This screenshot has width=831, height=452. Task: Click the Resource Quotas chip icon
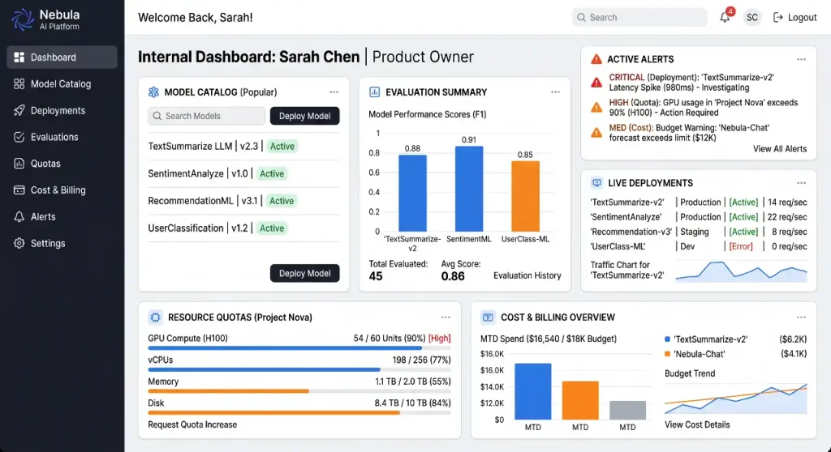point(155,317)
